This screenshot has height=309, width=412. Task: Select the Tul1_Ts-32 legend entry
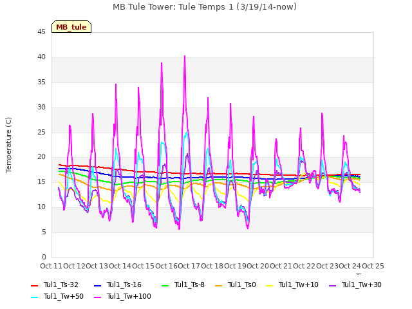coord(54,285)
